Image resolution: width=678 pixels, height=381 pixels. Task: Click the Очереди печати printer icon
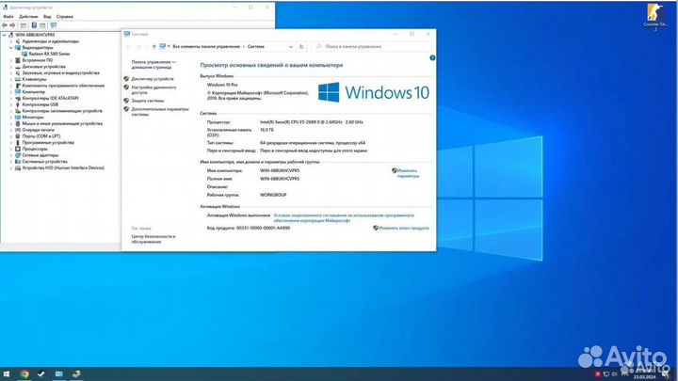18,130
